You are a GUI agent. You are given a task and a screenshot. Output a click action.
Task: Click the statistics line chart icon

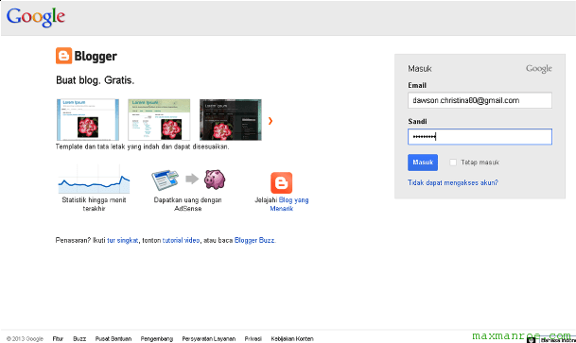(x=94, y=180)
